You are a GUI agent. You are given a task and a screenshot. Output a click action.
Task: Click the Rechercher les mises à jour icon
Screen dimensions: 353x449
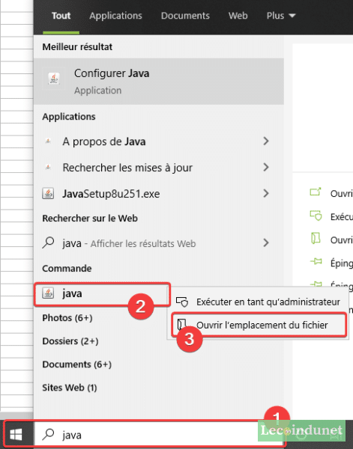coord(48,167)
